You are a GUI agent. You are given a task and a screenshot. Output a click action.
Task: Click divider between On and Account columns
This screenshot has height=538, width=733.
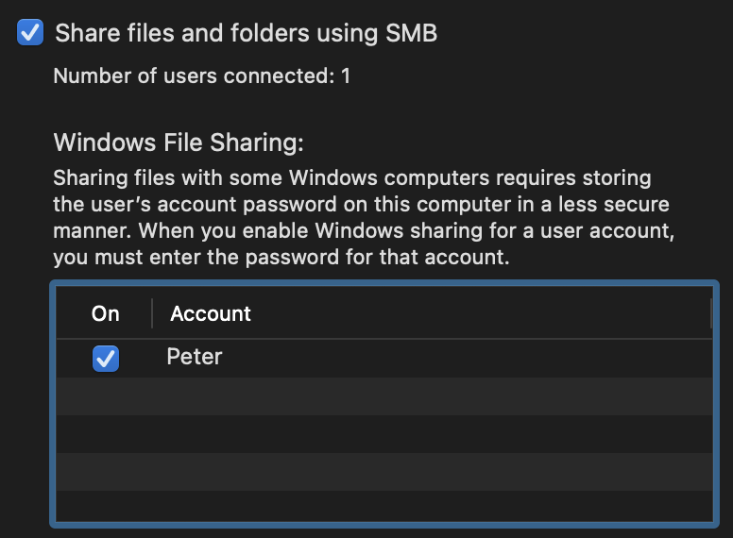(152, 314)
